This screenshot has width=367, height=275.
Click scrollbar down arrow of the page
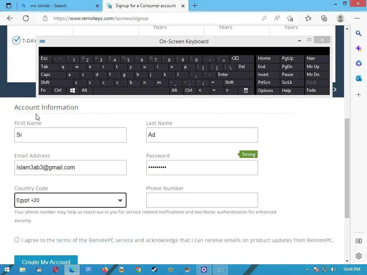click(347, 261)
